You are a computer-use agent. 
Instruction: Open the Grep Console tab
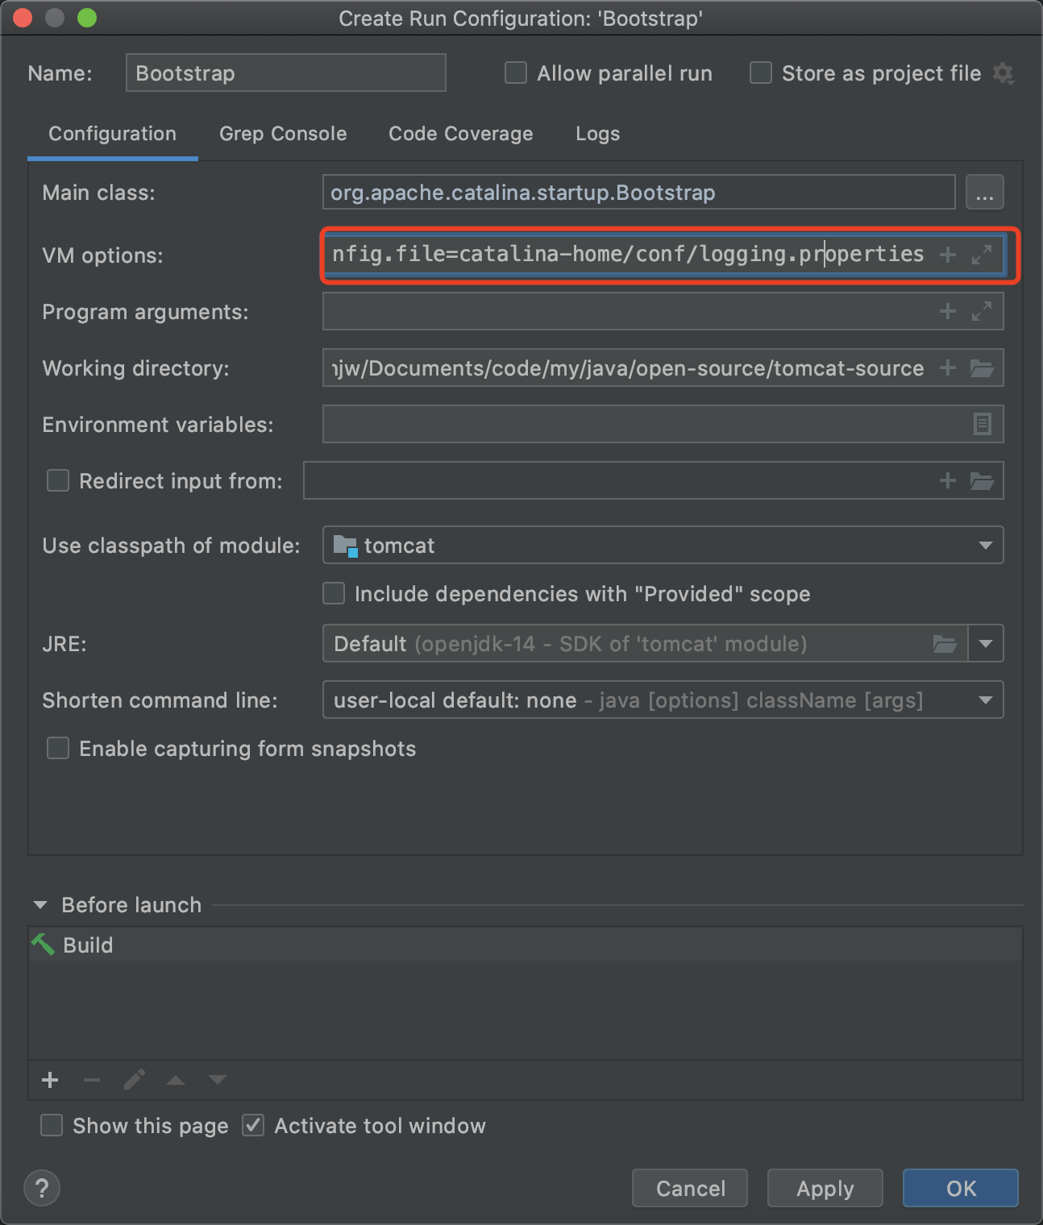tap(283, 134)
